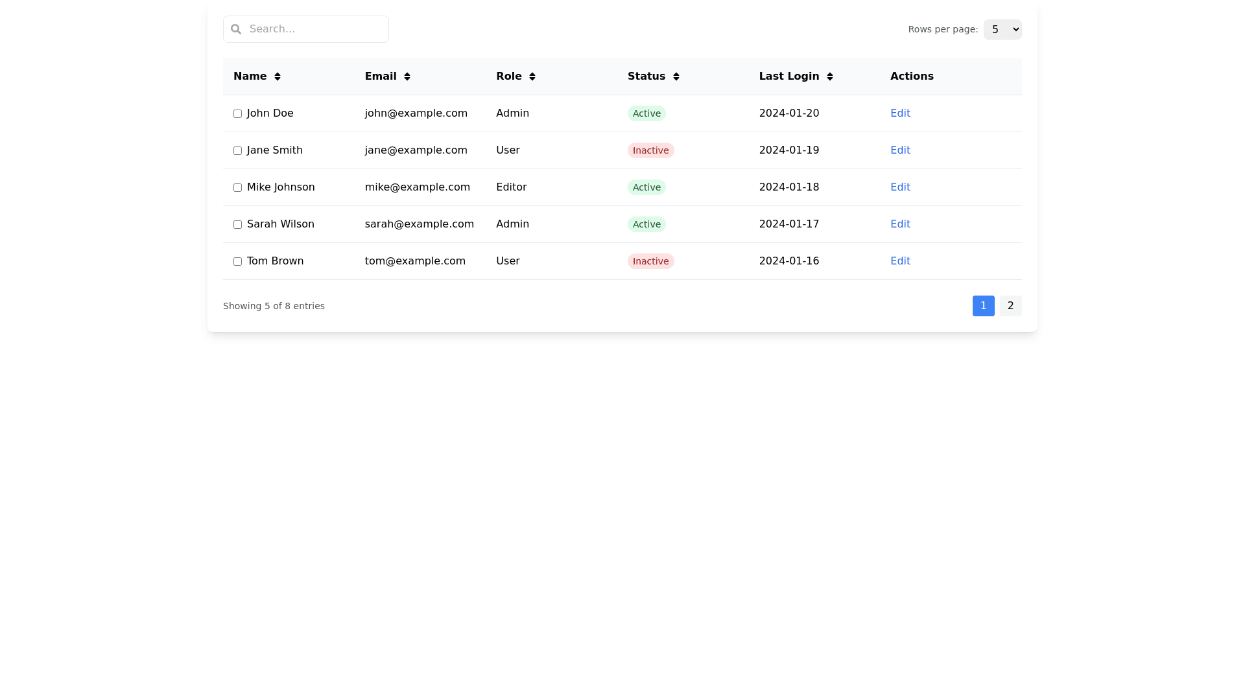This screenshot has width=1245, height=700.
Task: Open the Rows per page dropdown
Action: 1002,29
